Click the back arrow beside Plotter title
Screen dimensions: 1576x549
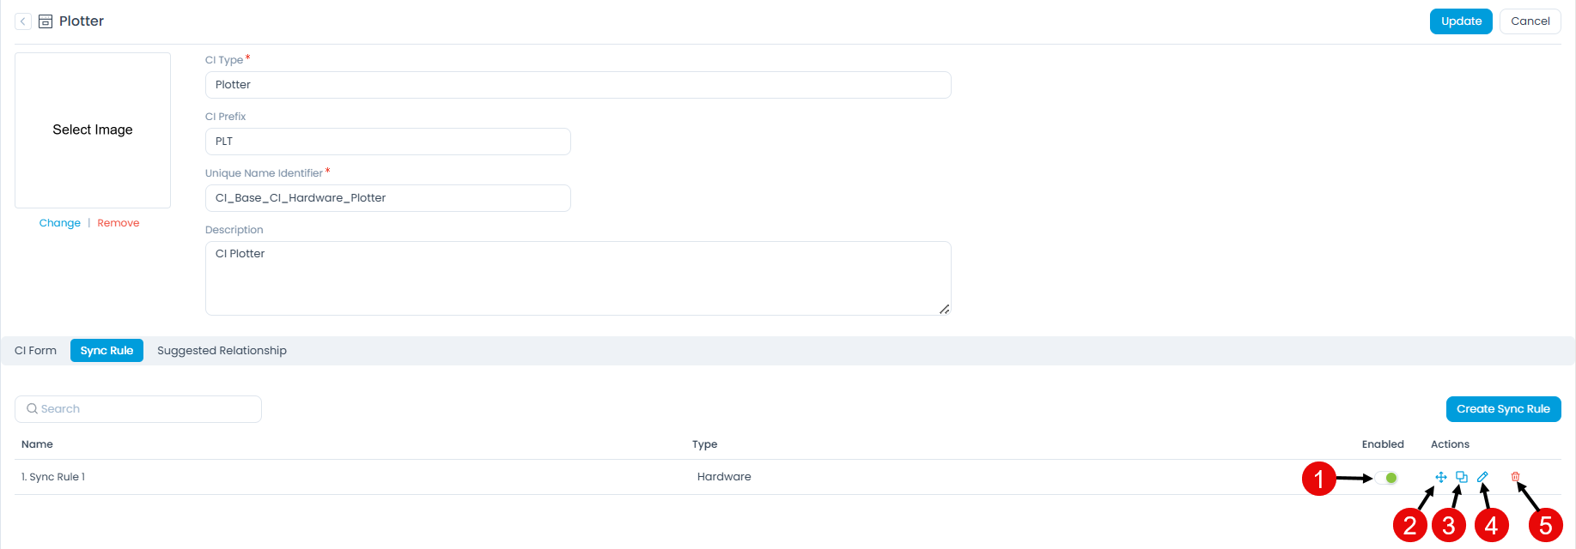23,21
